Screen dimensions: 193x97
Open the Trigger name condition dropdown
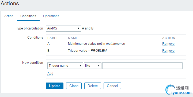(65, 66)
